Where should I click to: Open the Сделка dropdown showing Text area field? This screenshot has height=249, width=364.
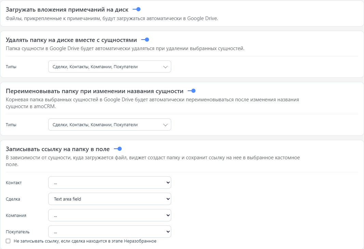coord(109,199)
